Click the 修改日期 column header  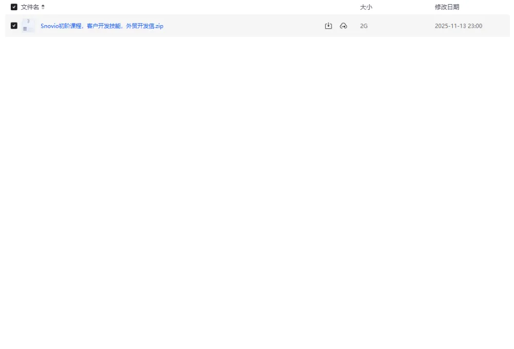(x=447, y=7)
